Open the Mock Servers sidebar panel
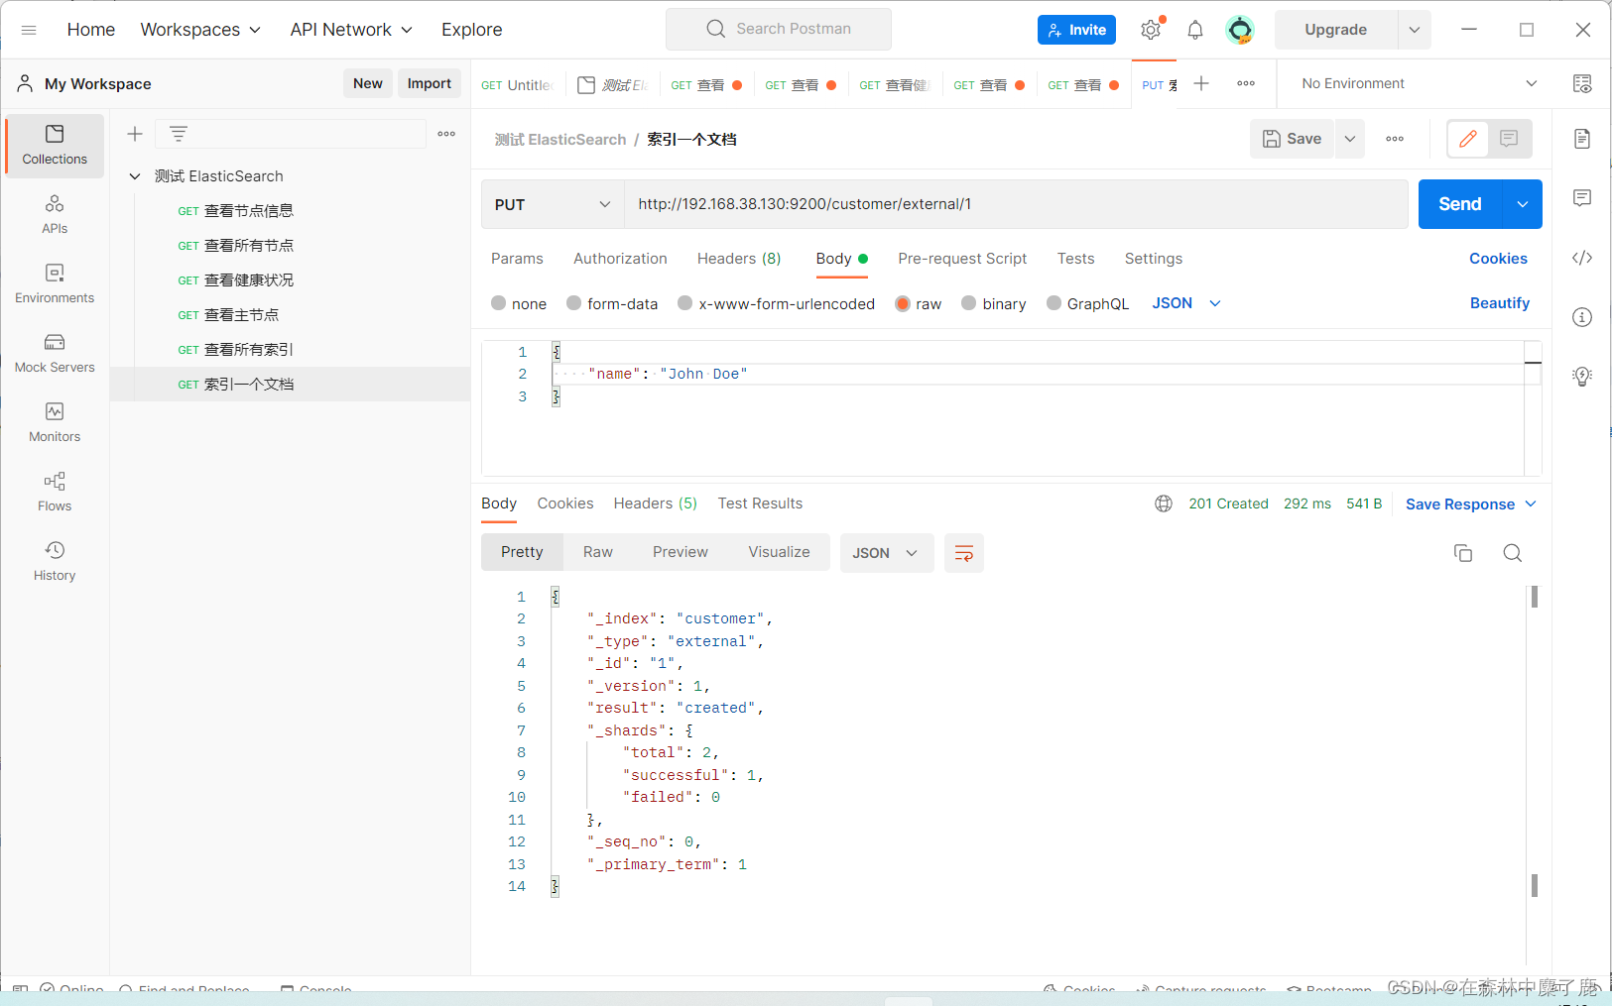1612x1006 pixels. [55, 354]
